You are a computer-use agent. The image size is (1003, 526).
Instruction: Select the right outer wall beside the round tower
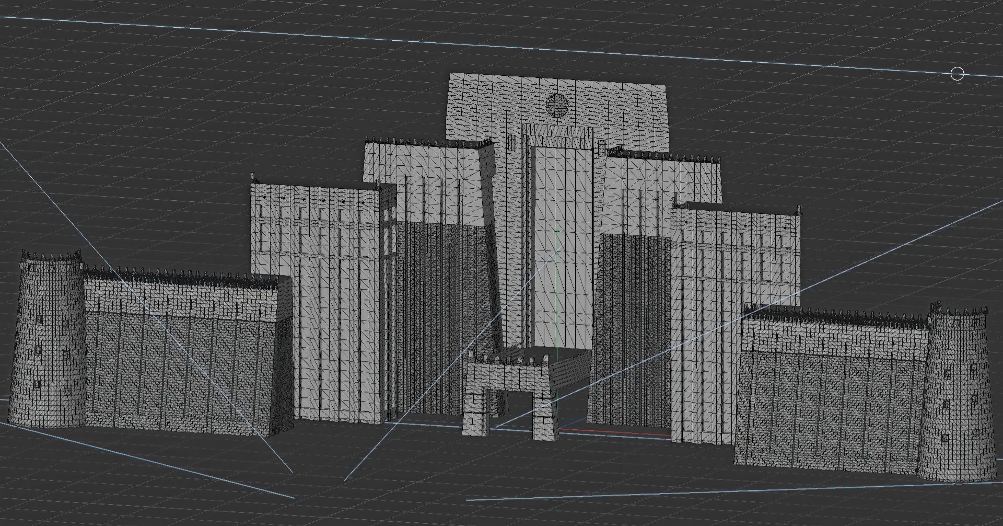(831, 397)
